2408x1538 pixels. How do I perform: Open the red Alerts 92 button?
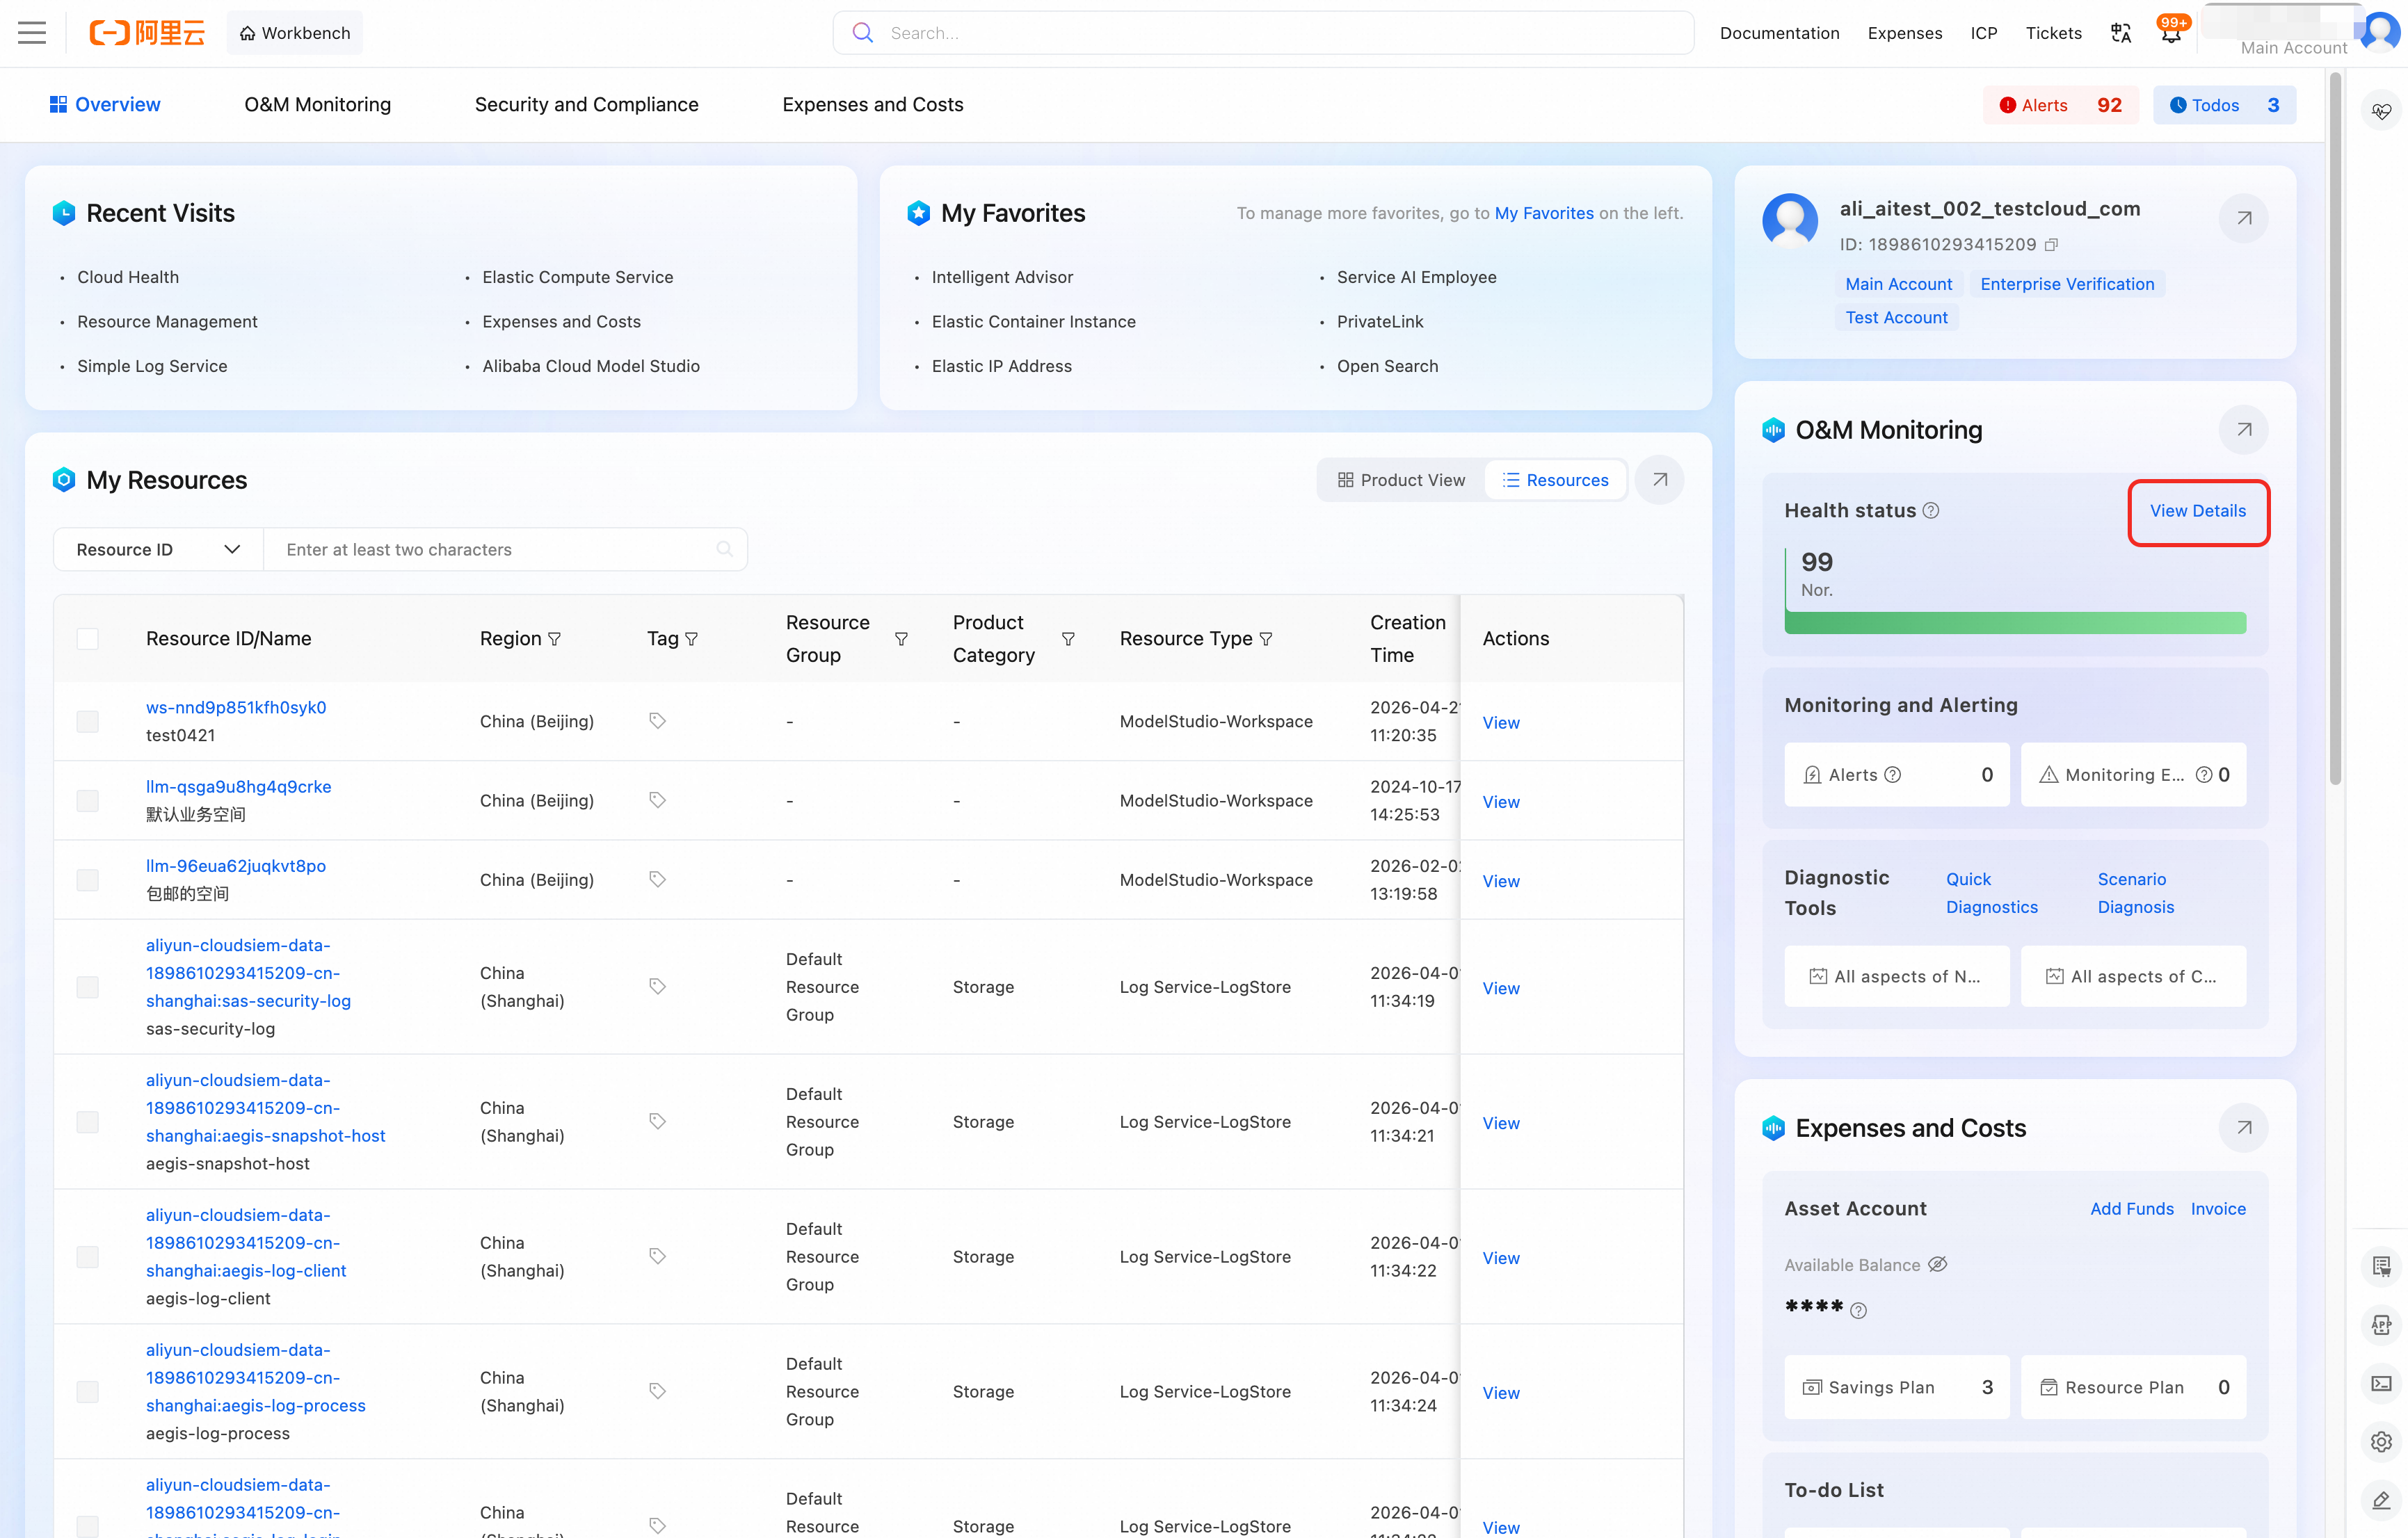pos(2060,105)
